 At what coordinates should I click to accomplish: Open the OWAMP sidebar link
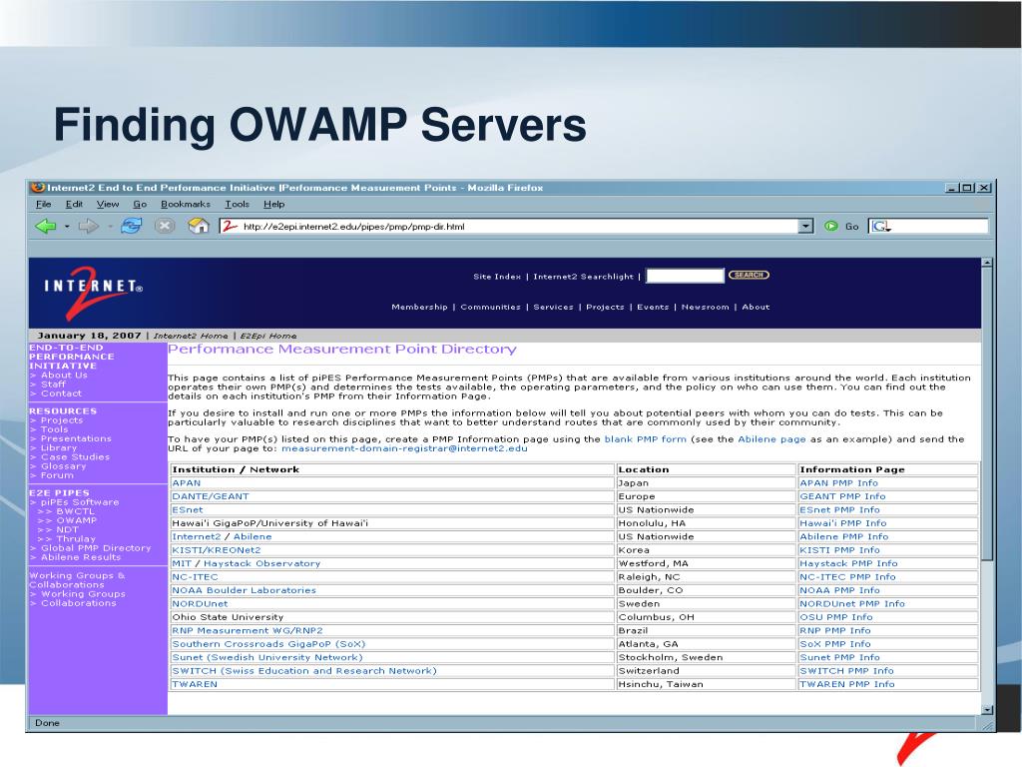pyautogui.click(x=76, y=520)
